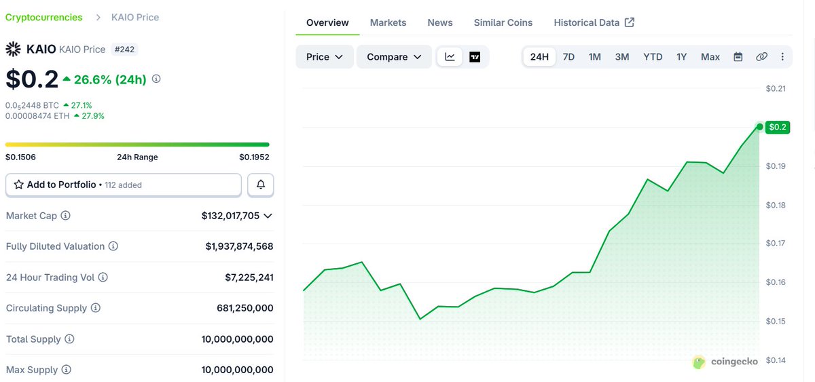This screenshot has width=815, height=382.
Task: Select the 1Y time range
Action: (682, 57)
